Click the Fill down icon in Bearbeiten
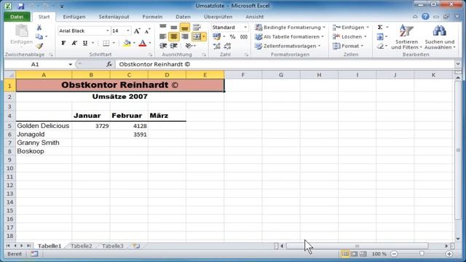Viewport: 466px width, 262px height. tap(380, 37)
